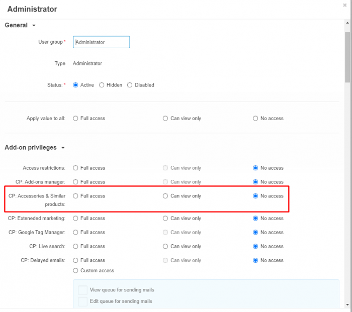Click the CP: Add-ons manager label

tap(40, 182)
